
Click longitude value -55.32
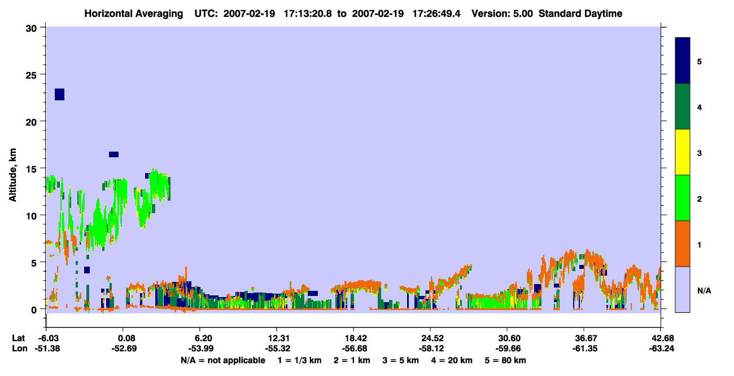tap(276, 348)
